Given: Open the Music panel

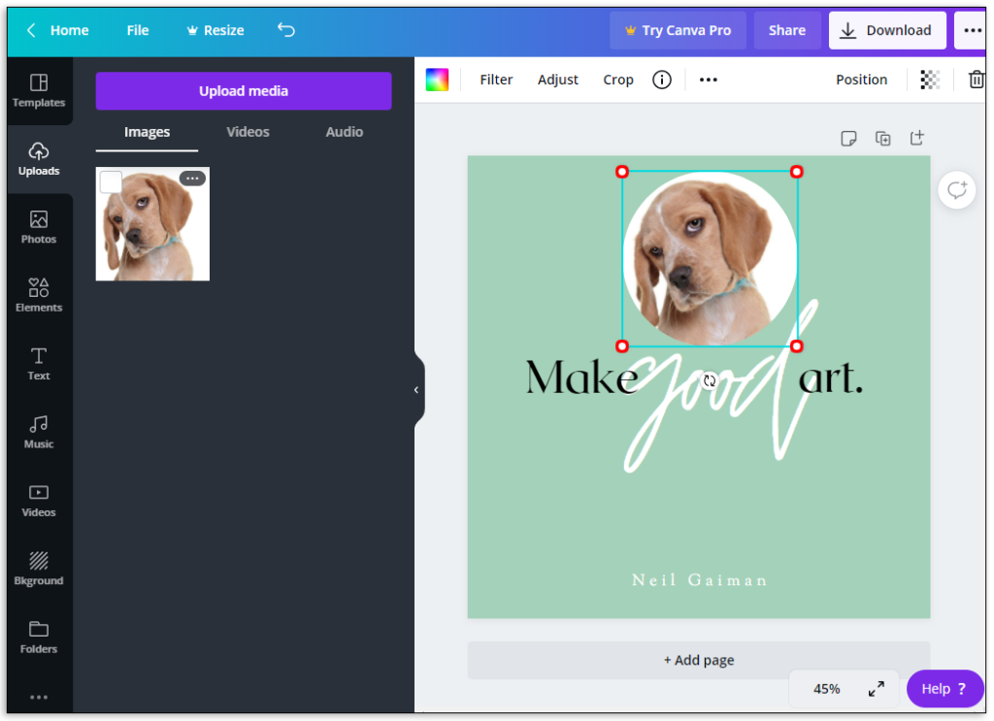Looking at the screenshot, I should 38,431.
